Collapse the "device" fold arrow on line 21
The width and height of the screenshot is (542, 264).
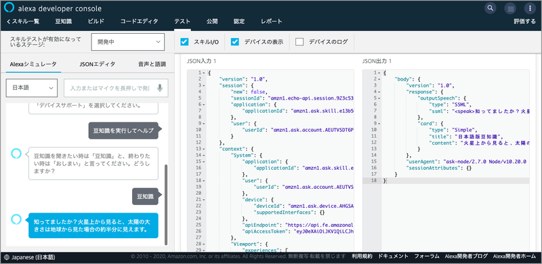tap(204, 200)
